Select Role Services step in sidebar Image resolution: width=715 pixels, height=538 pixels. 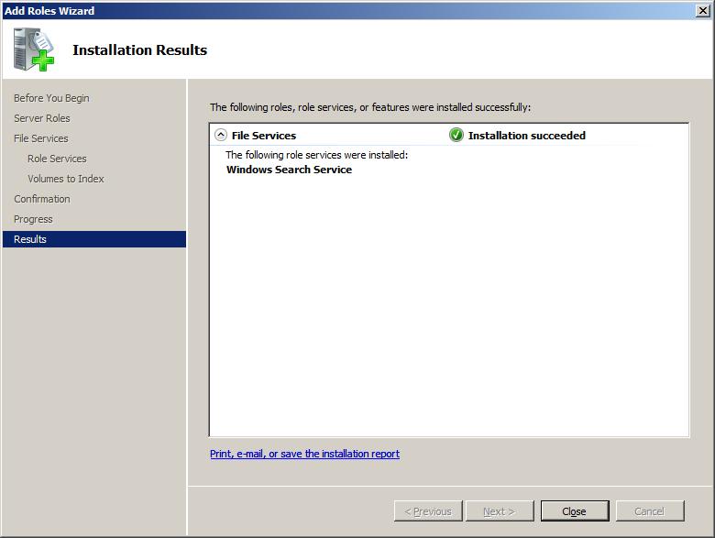57,159
